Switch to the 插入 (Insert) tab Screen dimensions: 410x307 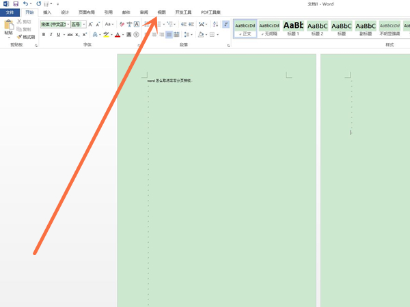click(x=47, y=12)
